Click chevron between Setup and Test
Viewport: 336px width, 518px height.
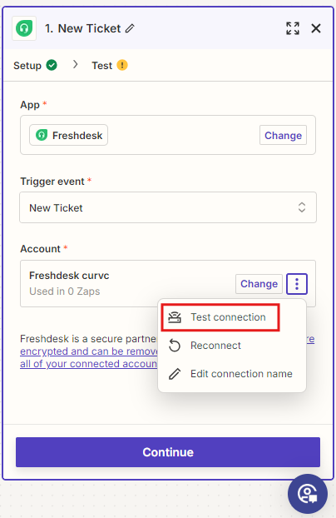(75, 64)
